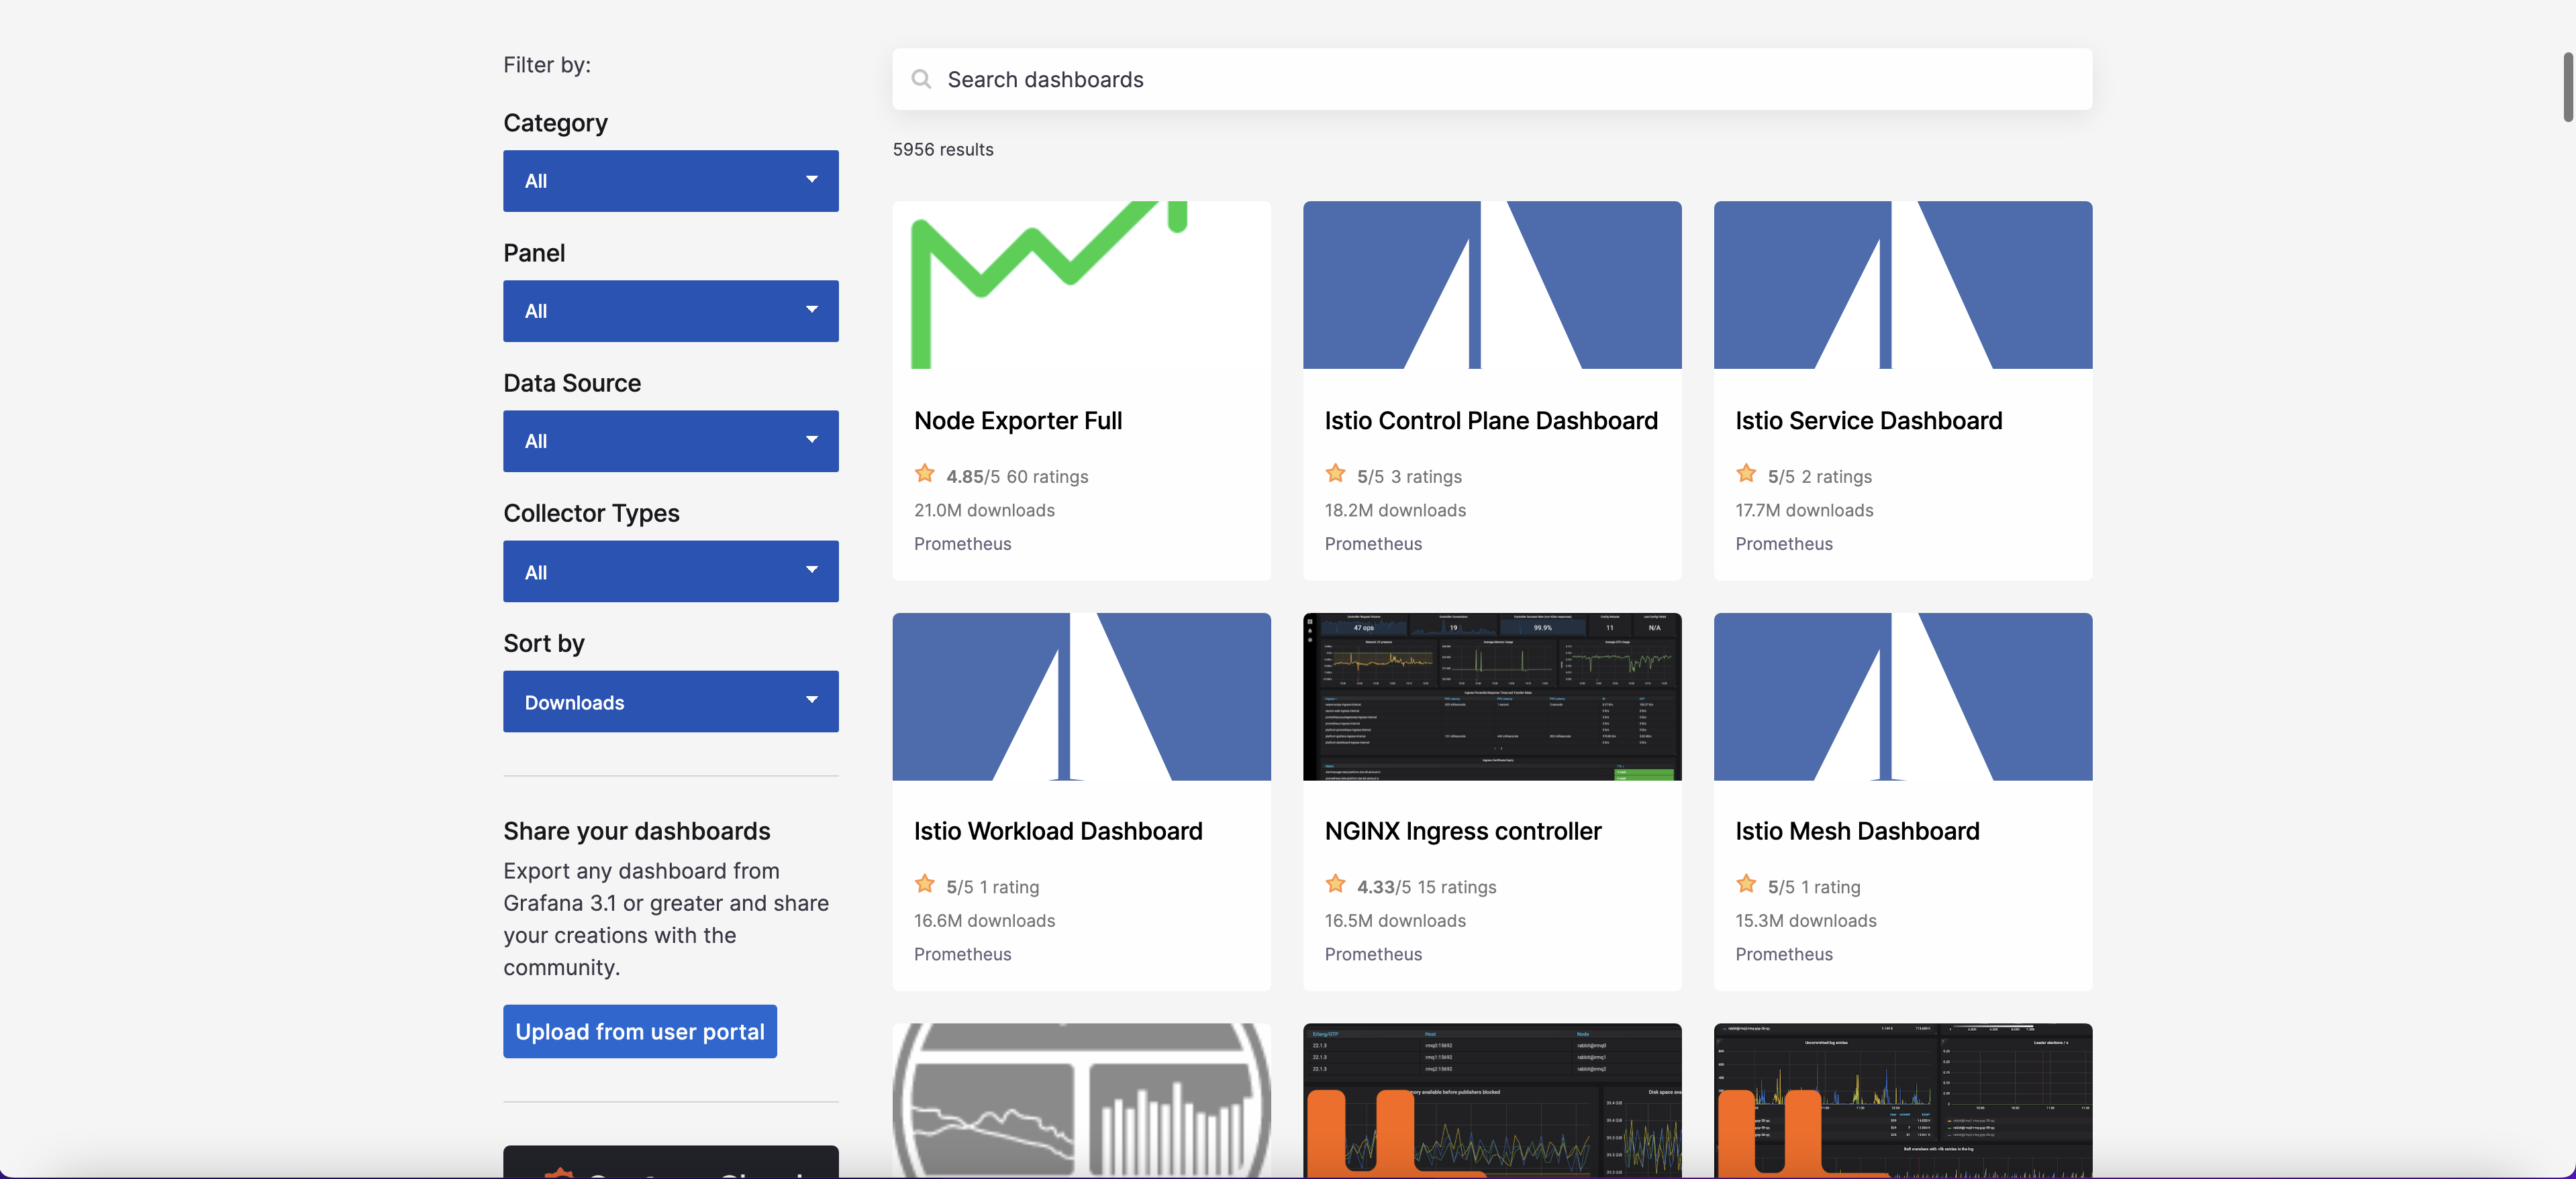
Task: Click the Leader elections dashboard thumbnail
Action: (x=1903, y=1100)
